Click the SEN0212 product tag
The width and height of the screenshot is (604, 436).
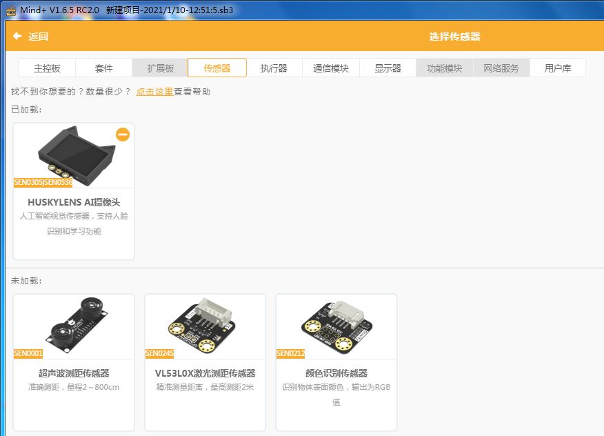point(290,353)
